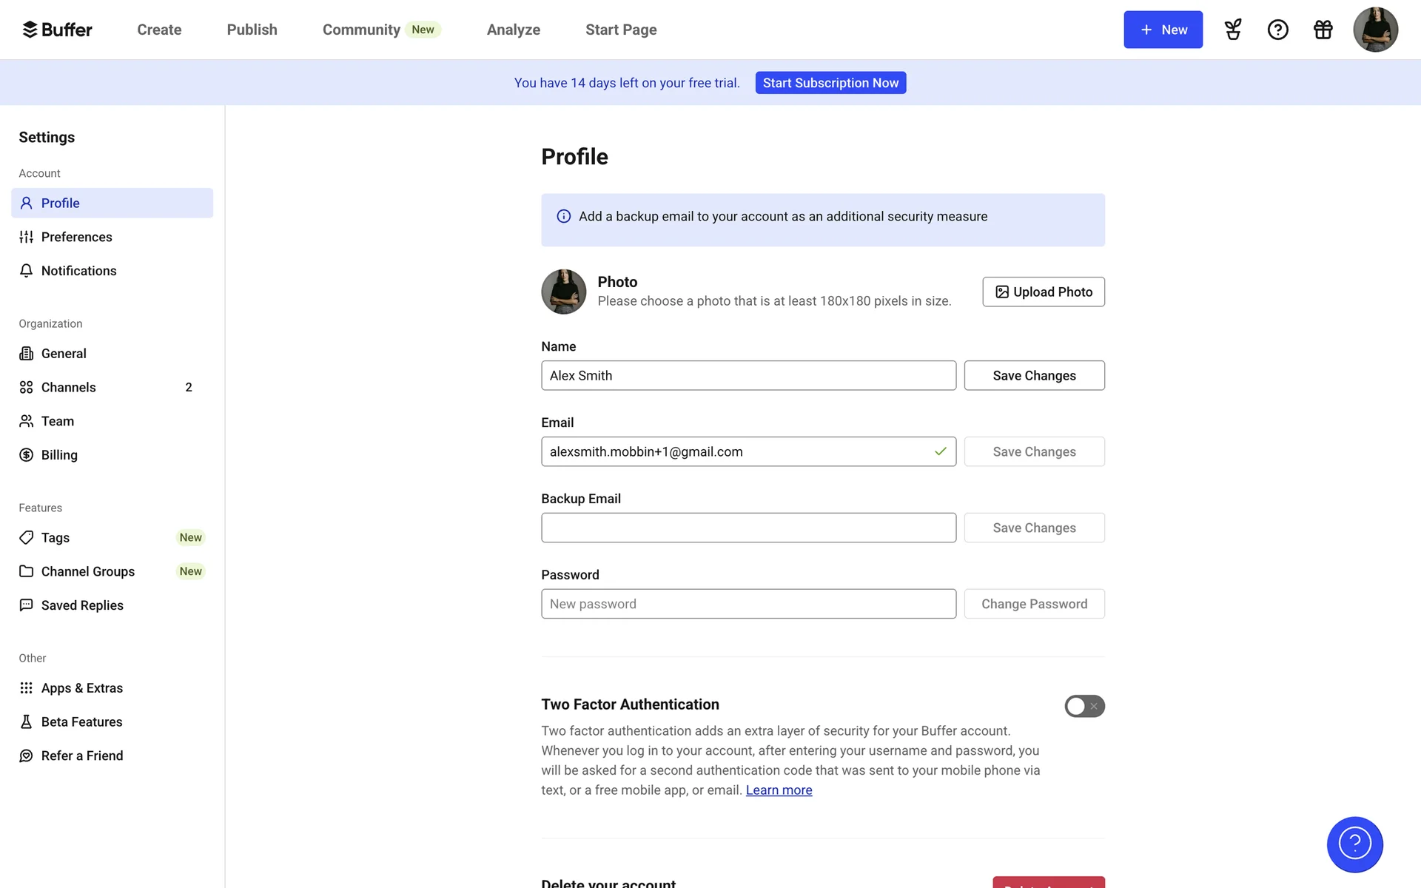Open Beta Features page

pyautogui.click(x=81, y=721)
